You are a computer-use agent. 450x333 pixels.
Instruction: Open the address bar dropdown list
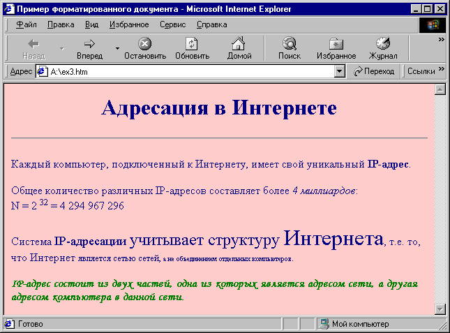pyautogui.click(x=340, y=71)
